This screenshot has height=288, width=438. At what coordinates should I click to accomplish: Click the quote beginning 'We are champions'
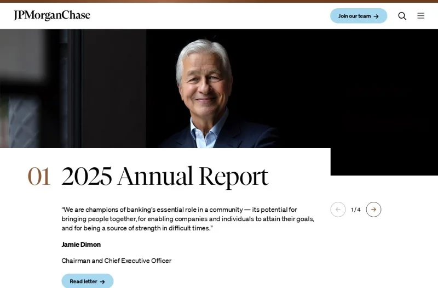tap(188, 219)
